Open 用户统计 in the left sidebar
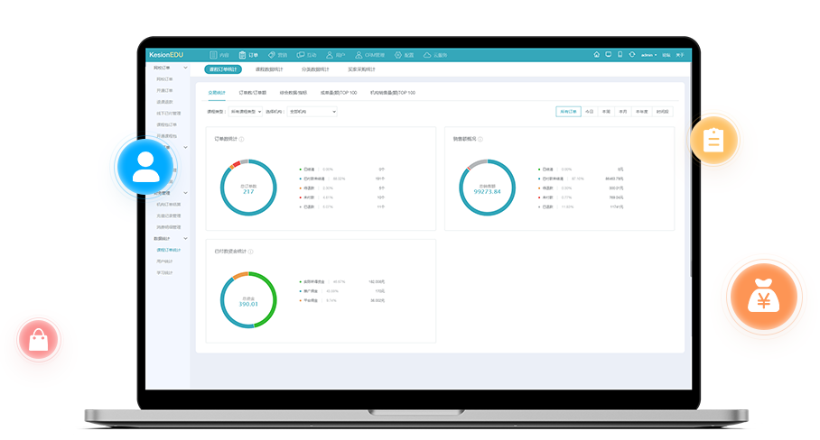Viewport: 820px width, 440px height. click(x=165, y=261)
